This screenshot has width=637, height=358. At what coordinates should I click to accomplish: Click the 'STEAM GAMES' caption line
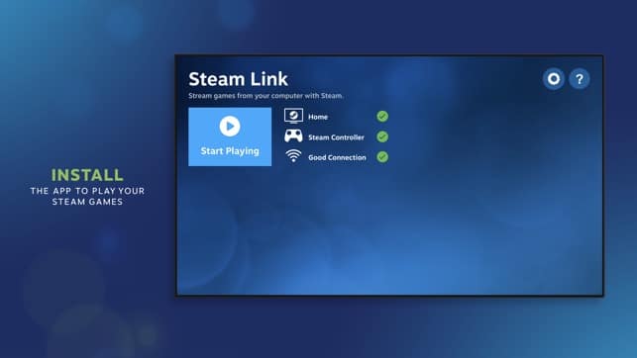87,202
